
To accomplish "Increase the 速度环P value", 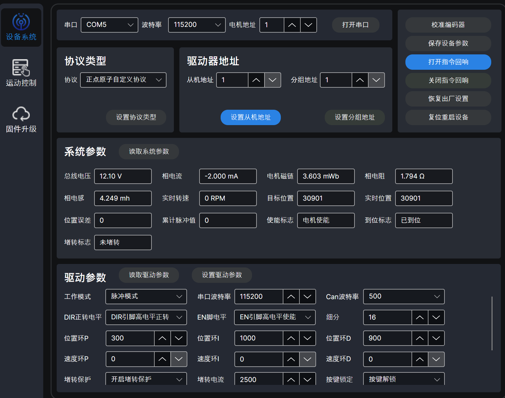I will [x=162, y=359].
